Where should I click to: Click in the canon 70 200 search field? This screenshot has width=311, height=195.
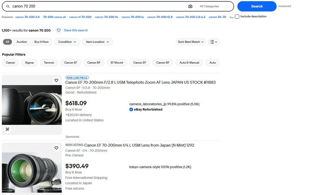point(99,6)
